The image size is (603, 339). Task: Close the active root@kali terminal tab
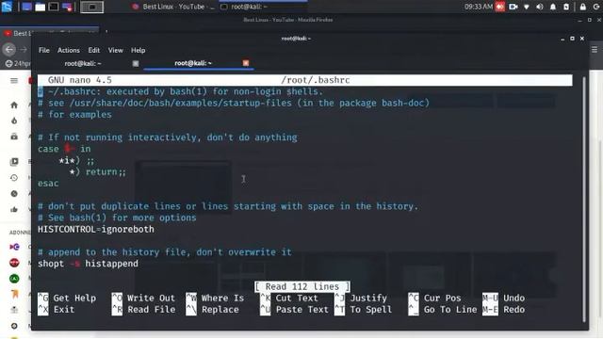tap(246, 63)
